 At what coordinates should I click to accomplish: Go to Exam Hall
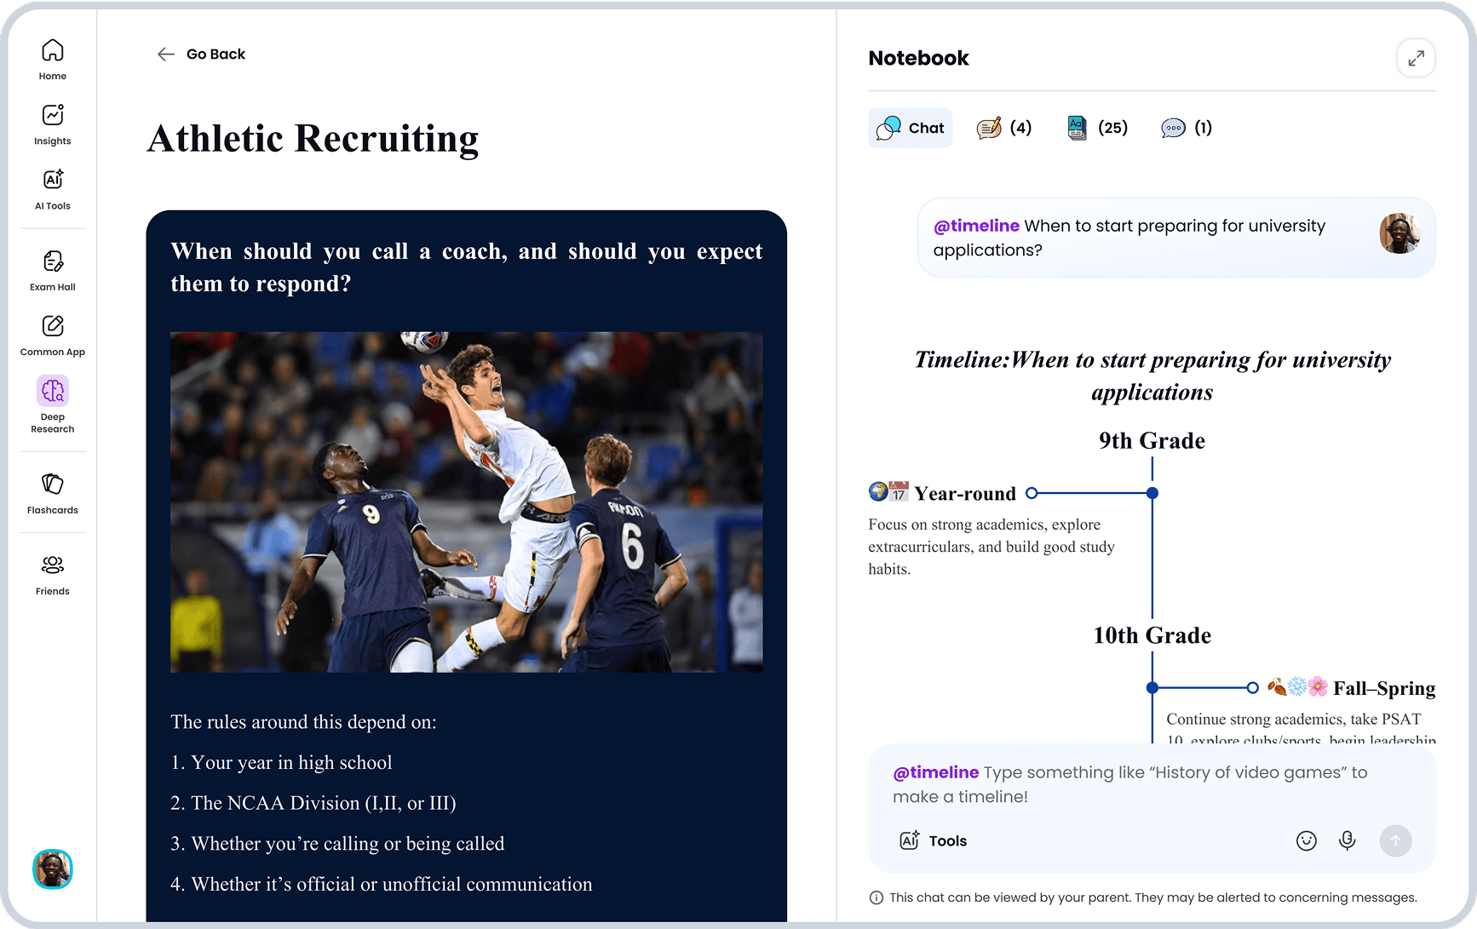pos(53,270)
